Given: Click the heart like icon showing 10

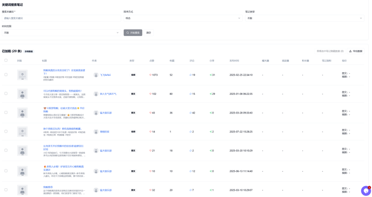Looking at the screenshot, I should tap(150, 171).
